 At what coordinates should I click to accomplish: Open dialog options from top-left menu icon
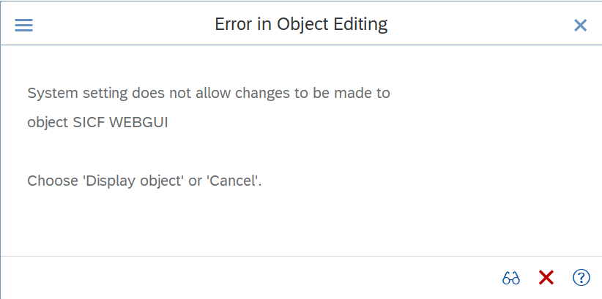pos(24,26)
